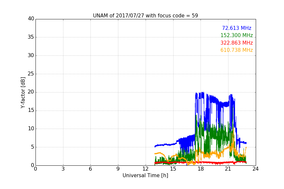Screen dimensions: 284x189
Task: Click y-axis tick label 25
Action: pos(31,73)
